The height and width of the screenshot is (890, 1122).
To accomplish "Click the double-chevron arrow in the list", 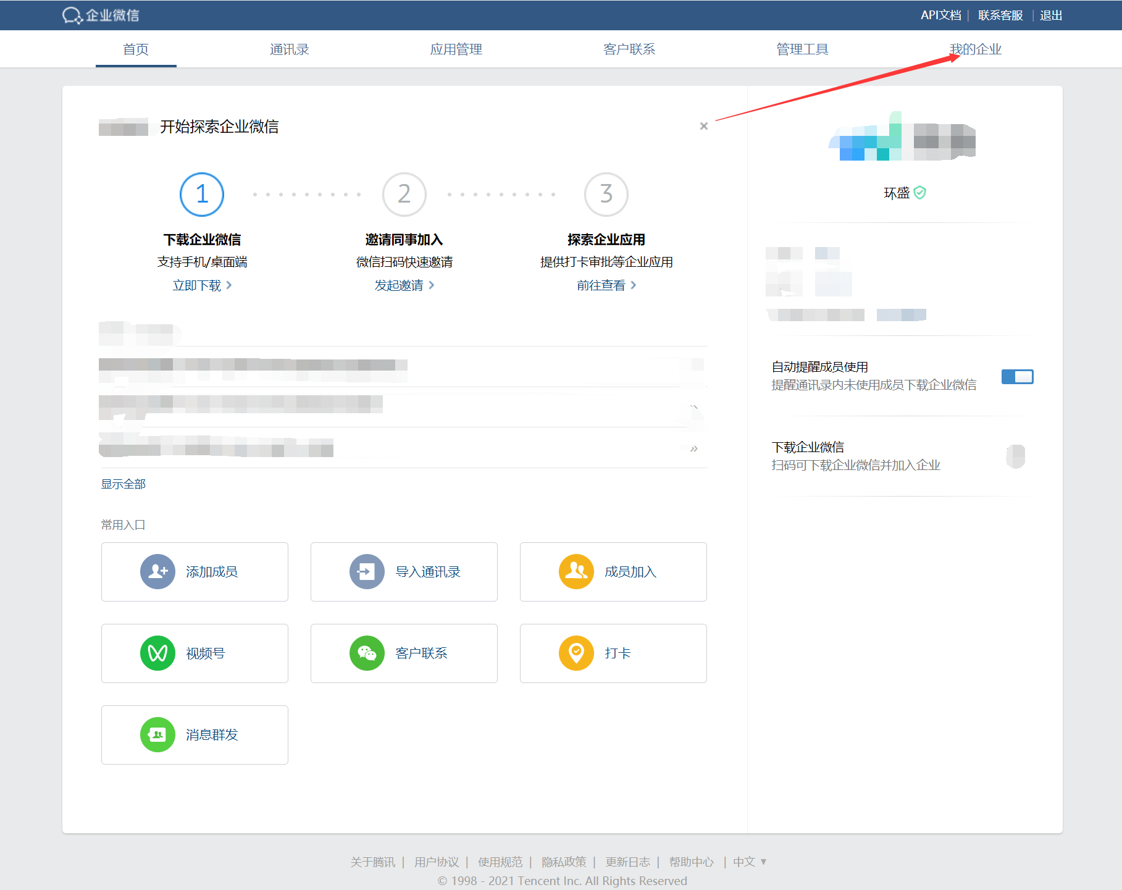I will tap(694, 449).
